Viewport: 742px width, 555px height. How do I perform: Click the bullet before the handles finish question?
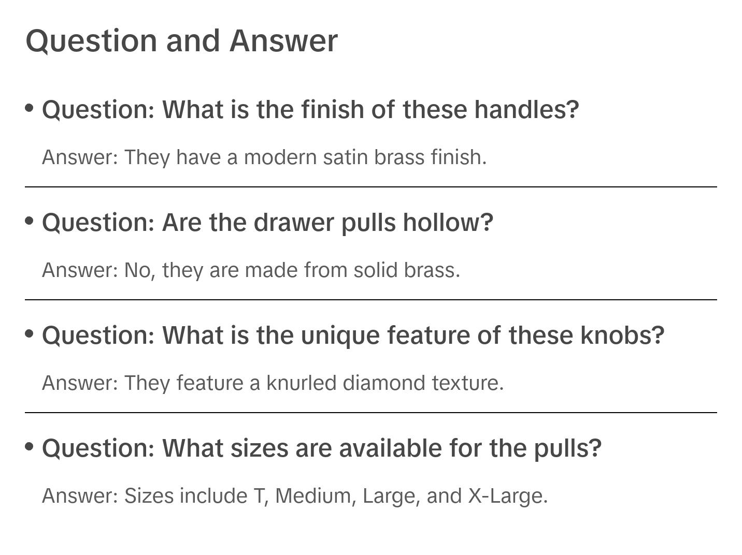coord(30,108)
